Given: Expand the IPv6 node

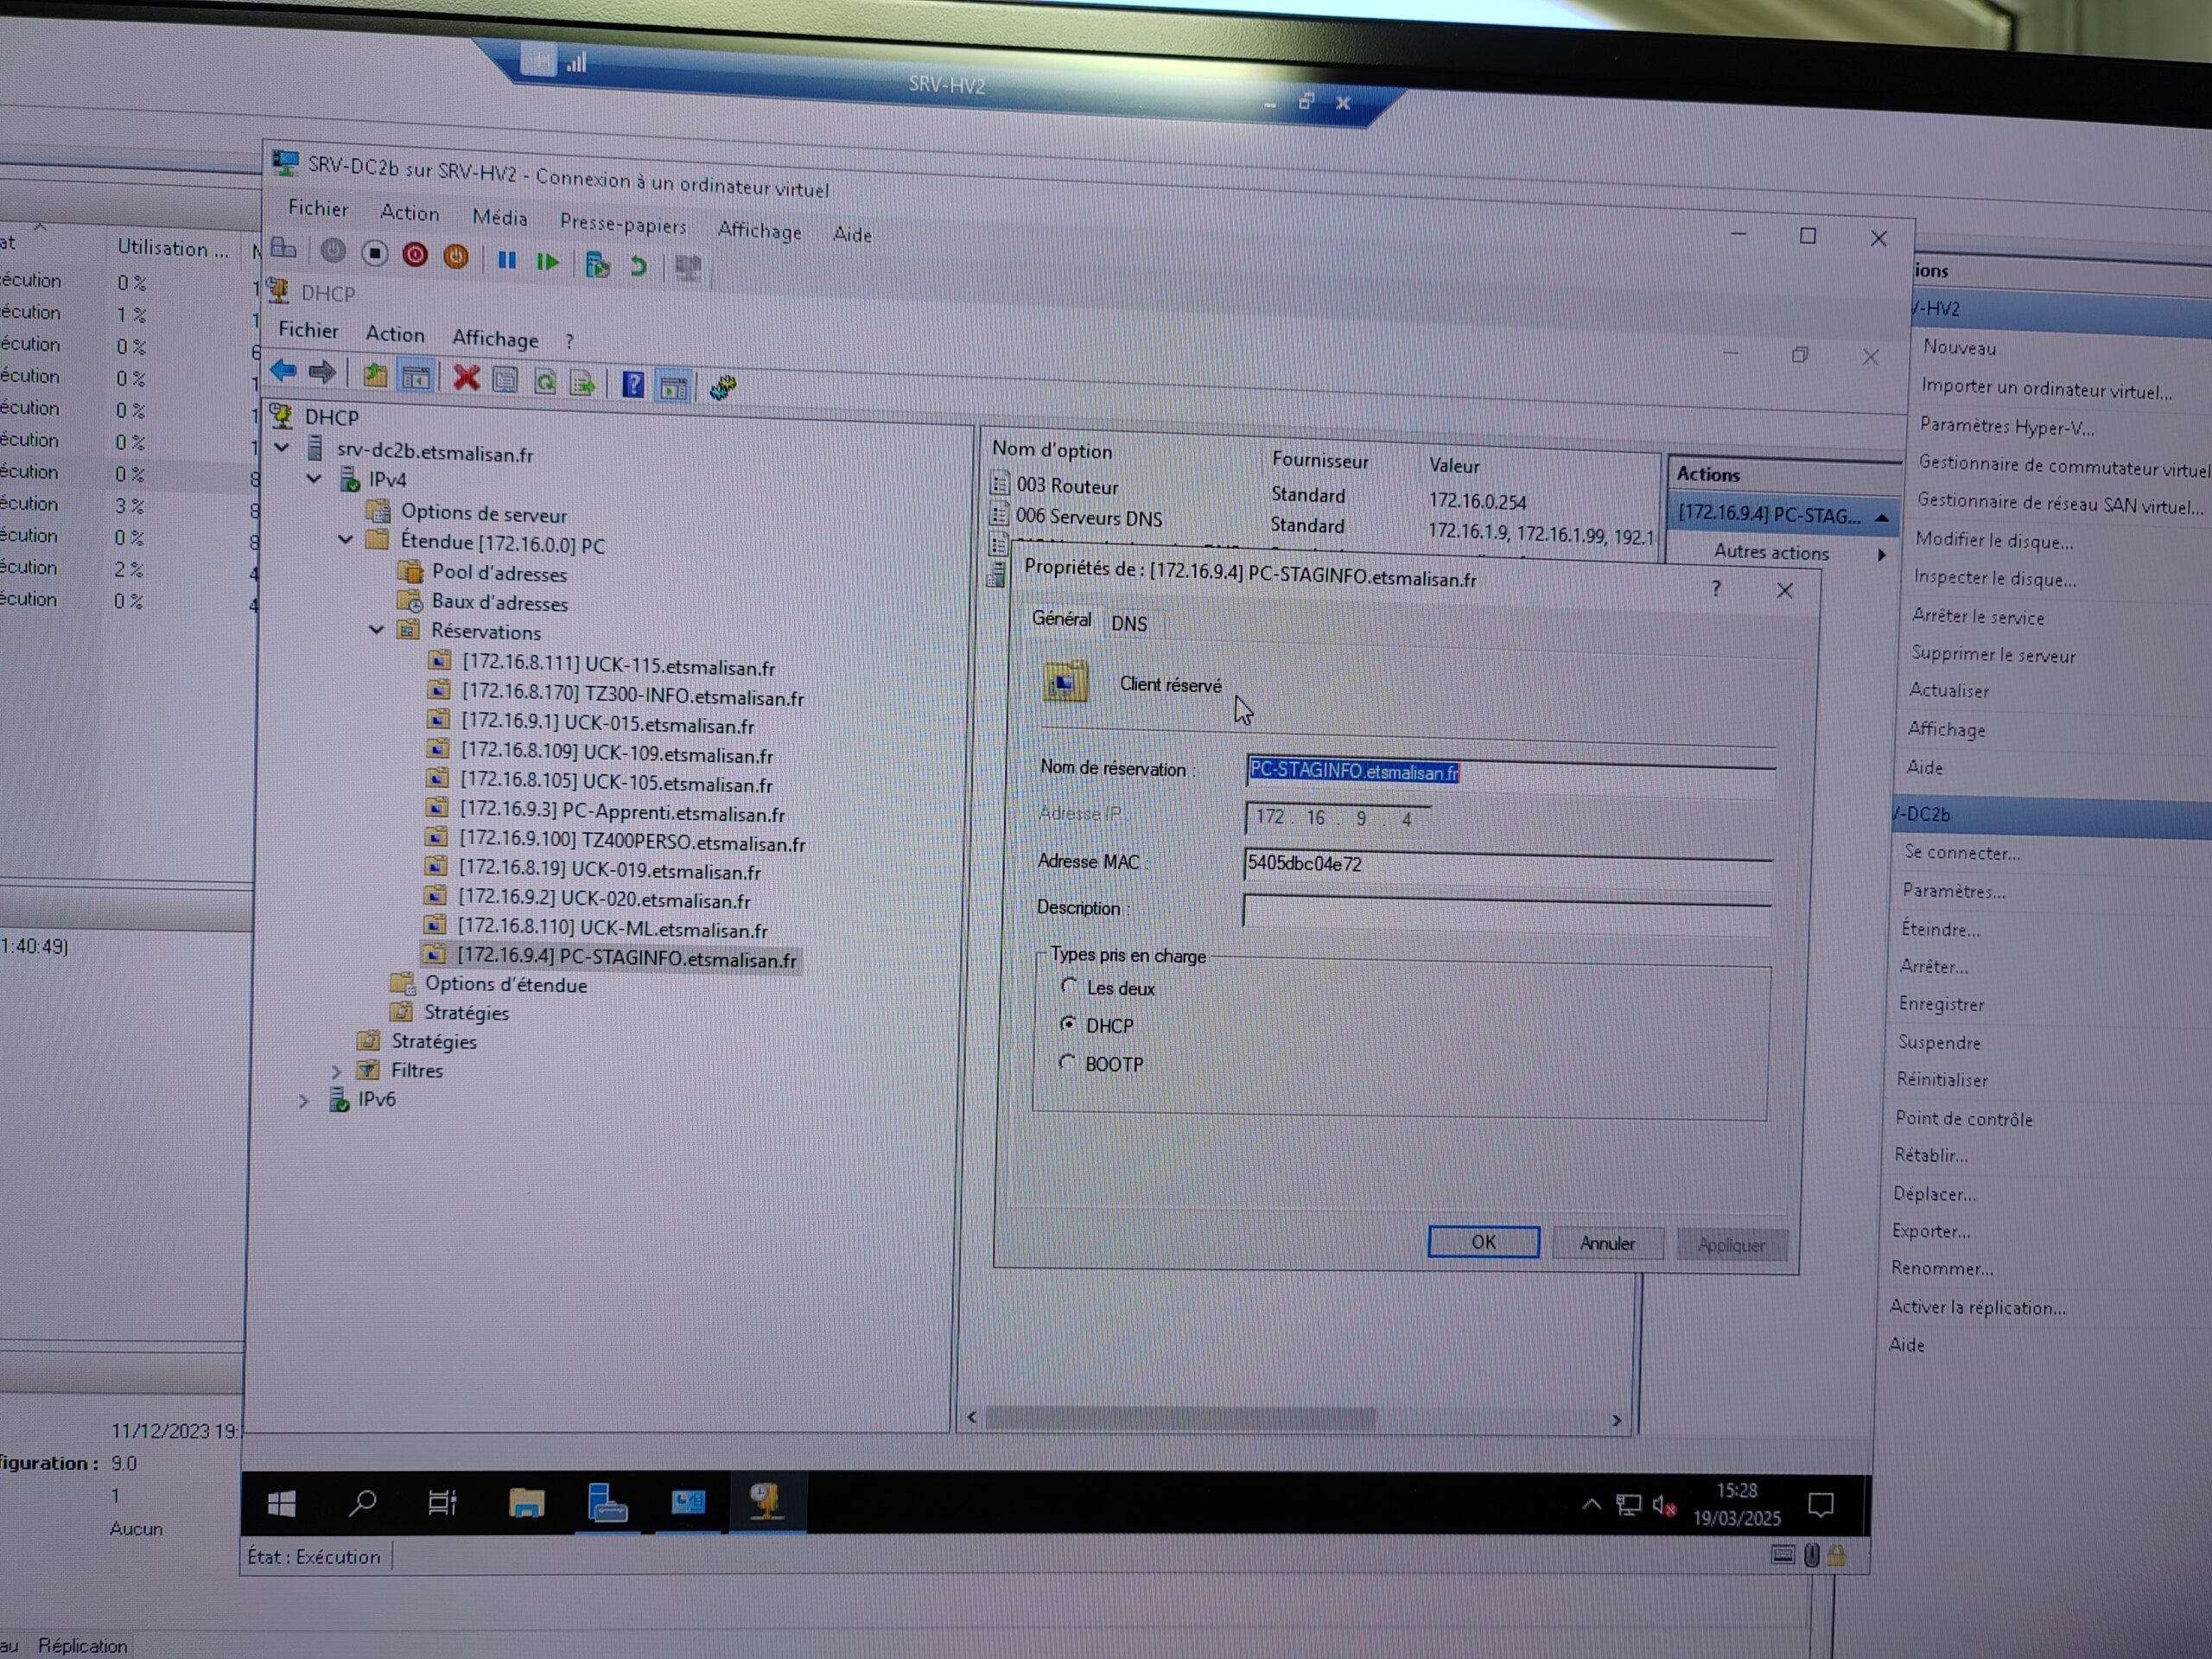Looking at the screenshot, I should [x=304, y=1100].
